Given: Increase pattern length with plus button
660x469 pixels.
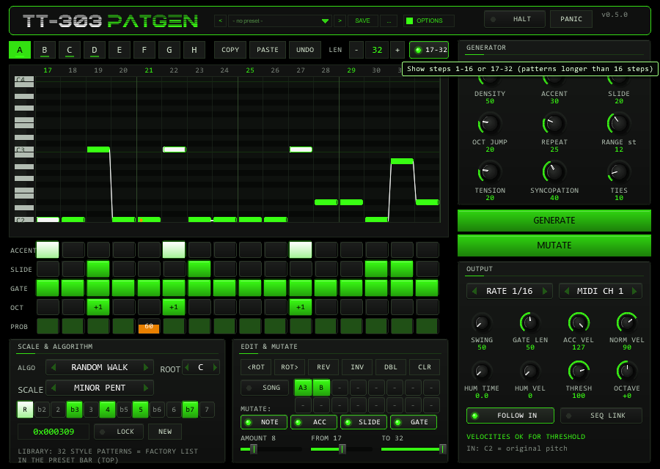Looking at the screenshot, I should pyautogui.click(x=397, y=50).
